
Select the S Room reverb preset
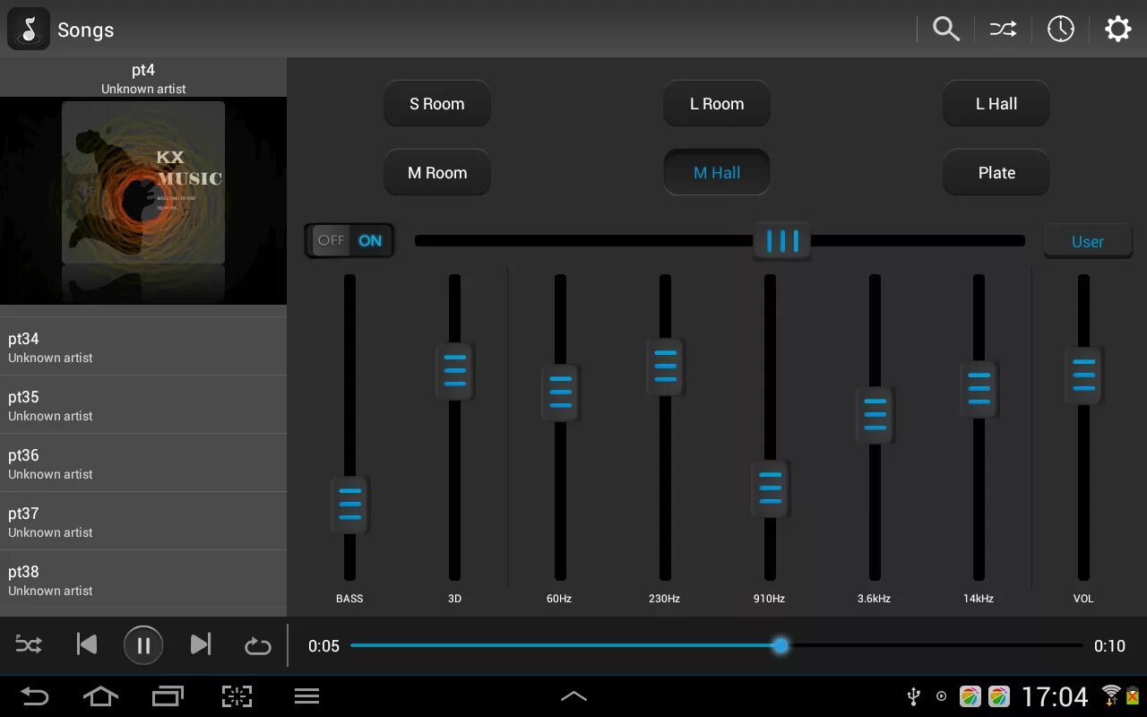[437, 104]
